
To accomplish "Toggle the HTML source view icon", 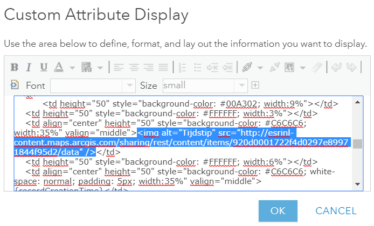I will tap(15, 84).
